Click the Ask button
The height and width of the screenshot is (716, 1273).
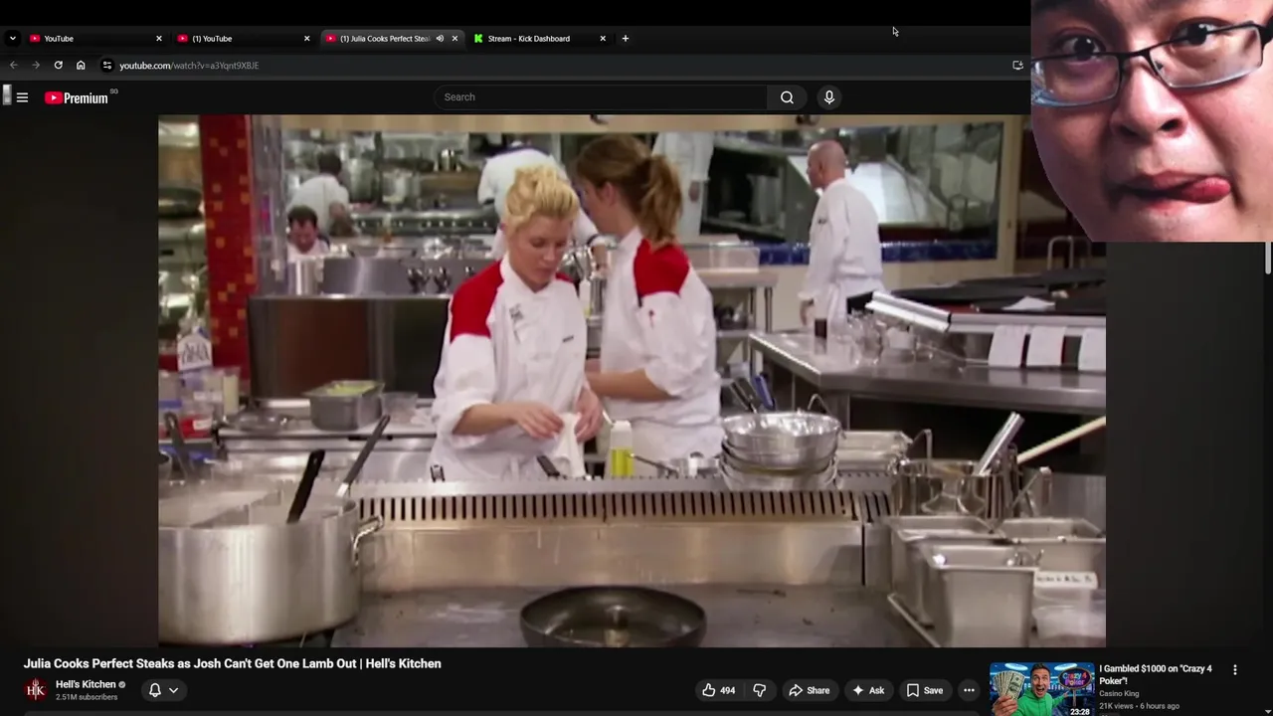(x=867, y=690)
